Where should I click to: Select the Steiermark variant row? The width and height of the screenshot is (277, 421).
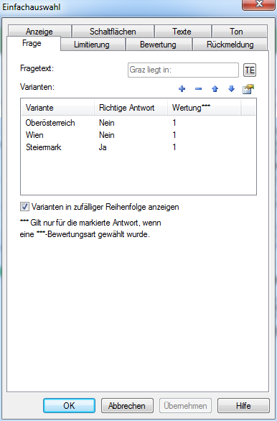138,147
